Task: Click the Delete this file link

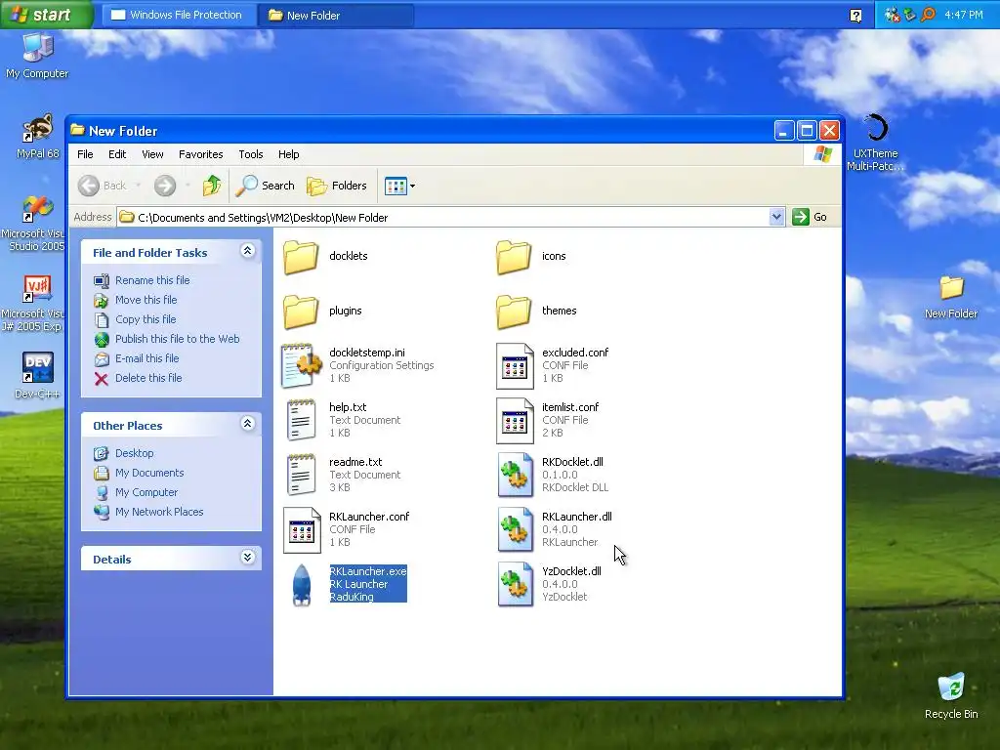Action: tap(148, 378)
